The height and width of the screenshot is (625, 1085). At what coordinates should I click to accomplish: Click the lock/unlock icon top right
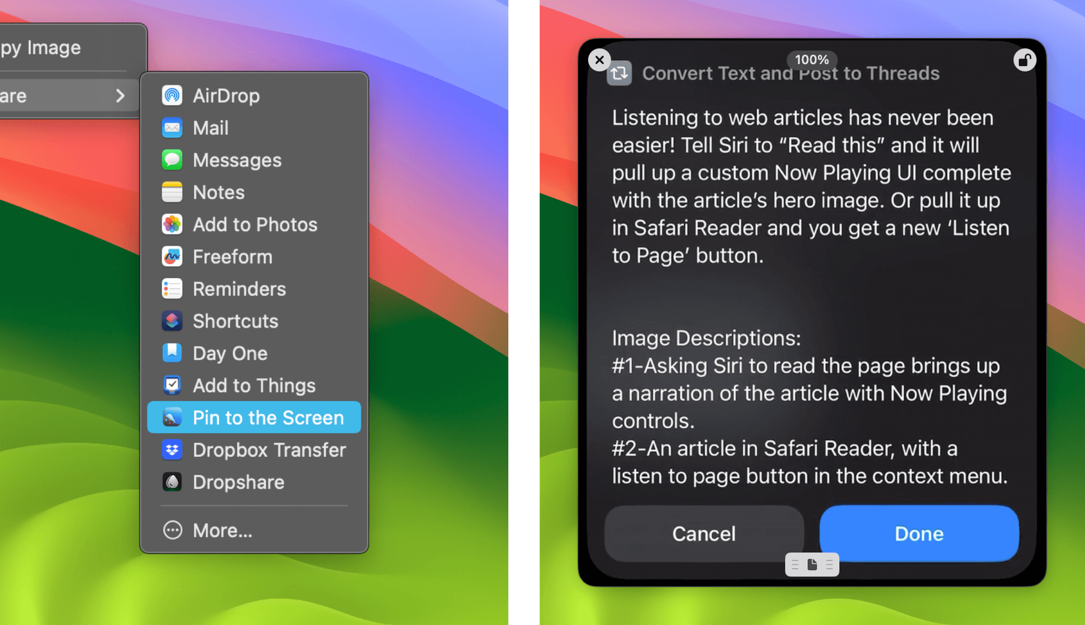[1025, 60]
